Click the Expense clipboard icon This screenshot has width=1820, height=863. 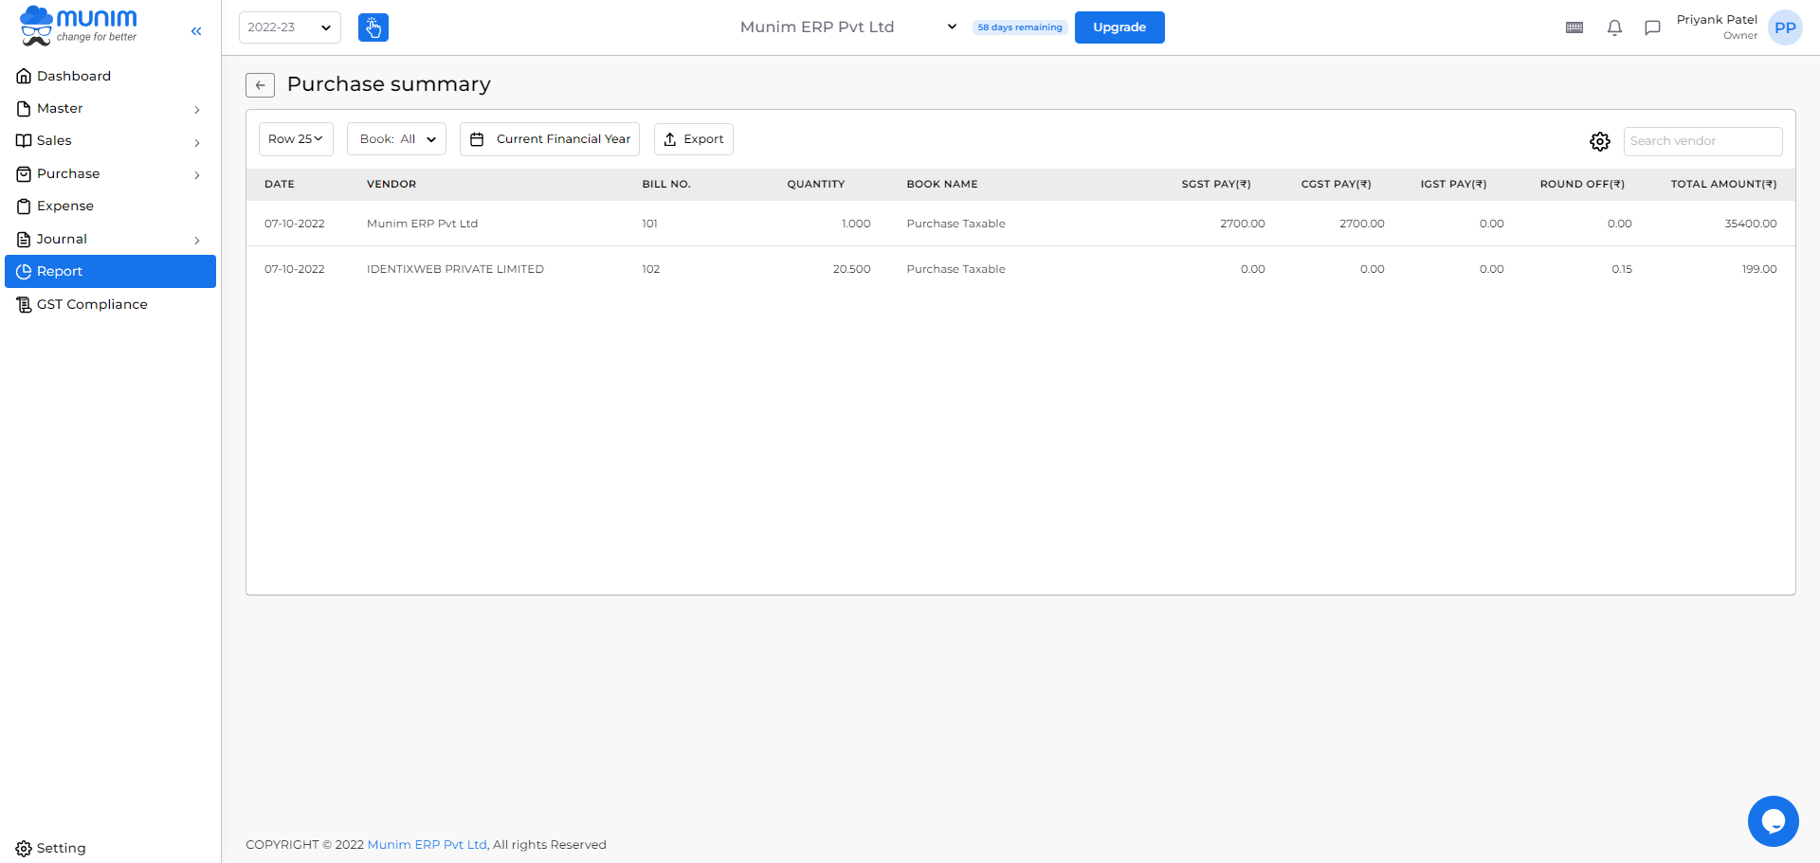[x=24, y=207]
